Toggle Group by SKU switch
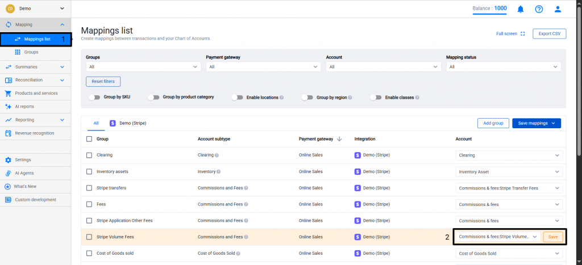 pyautogui.click(x=94, y=98)
